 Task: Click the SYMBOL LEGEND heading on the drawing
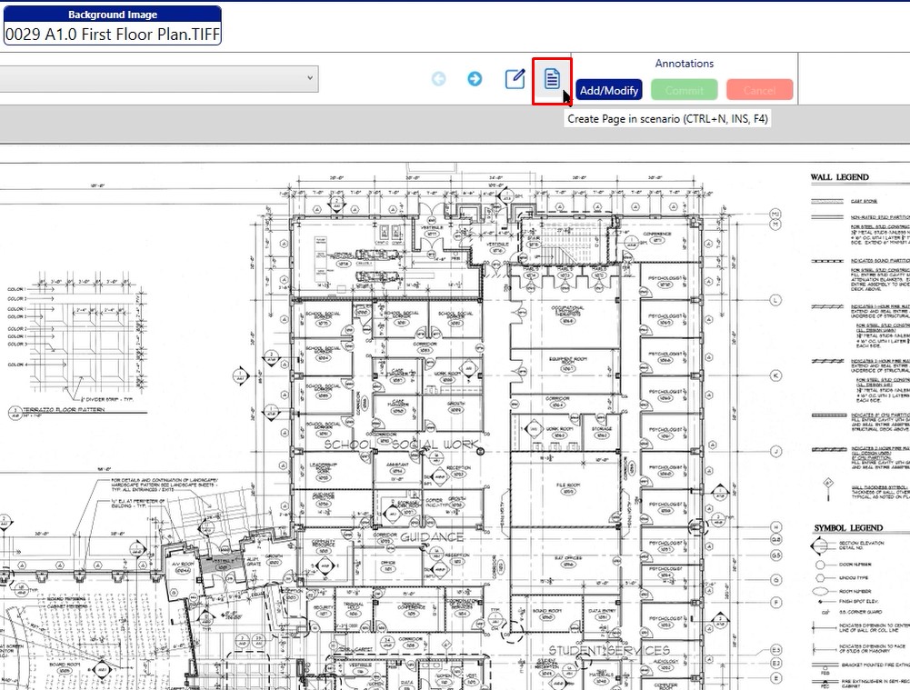pos(847,528)
